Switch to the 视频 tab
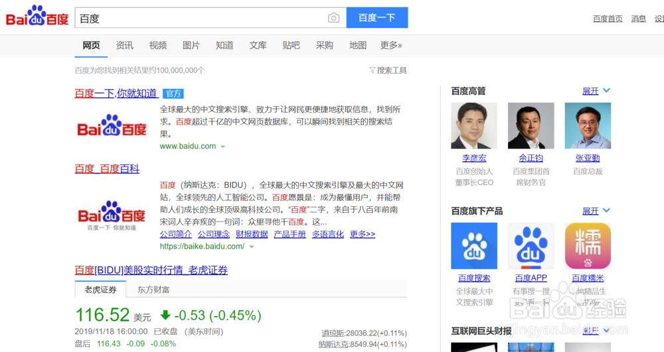The width and height of the screenshot is (664, 352). click(x=158, y=45)
